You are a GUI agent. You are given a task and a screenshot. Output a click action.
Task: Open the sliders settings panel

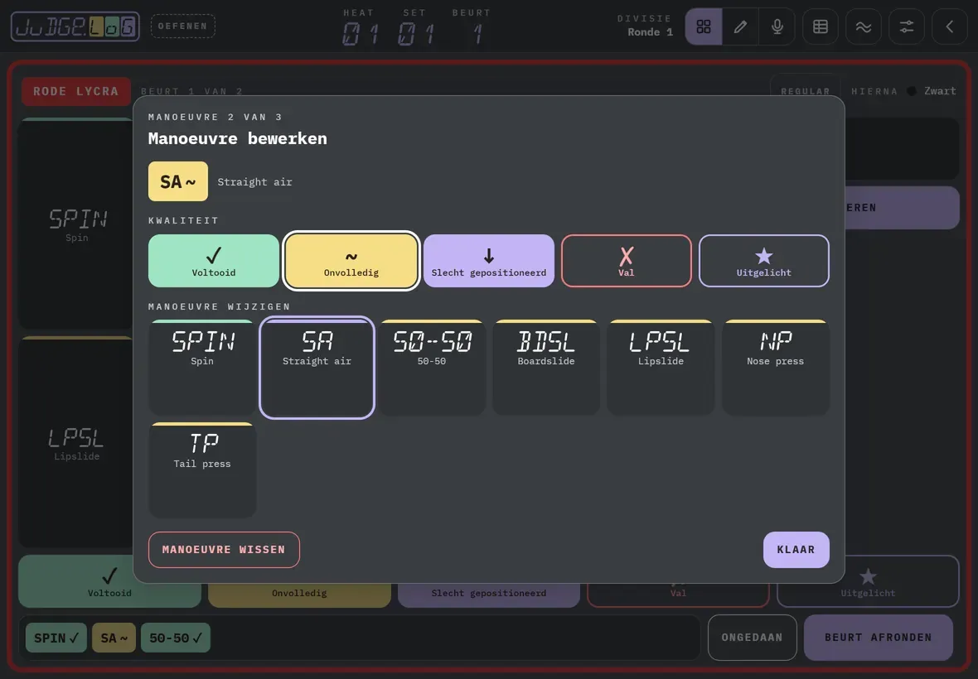906,26
